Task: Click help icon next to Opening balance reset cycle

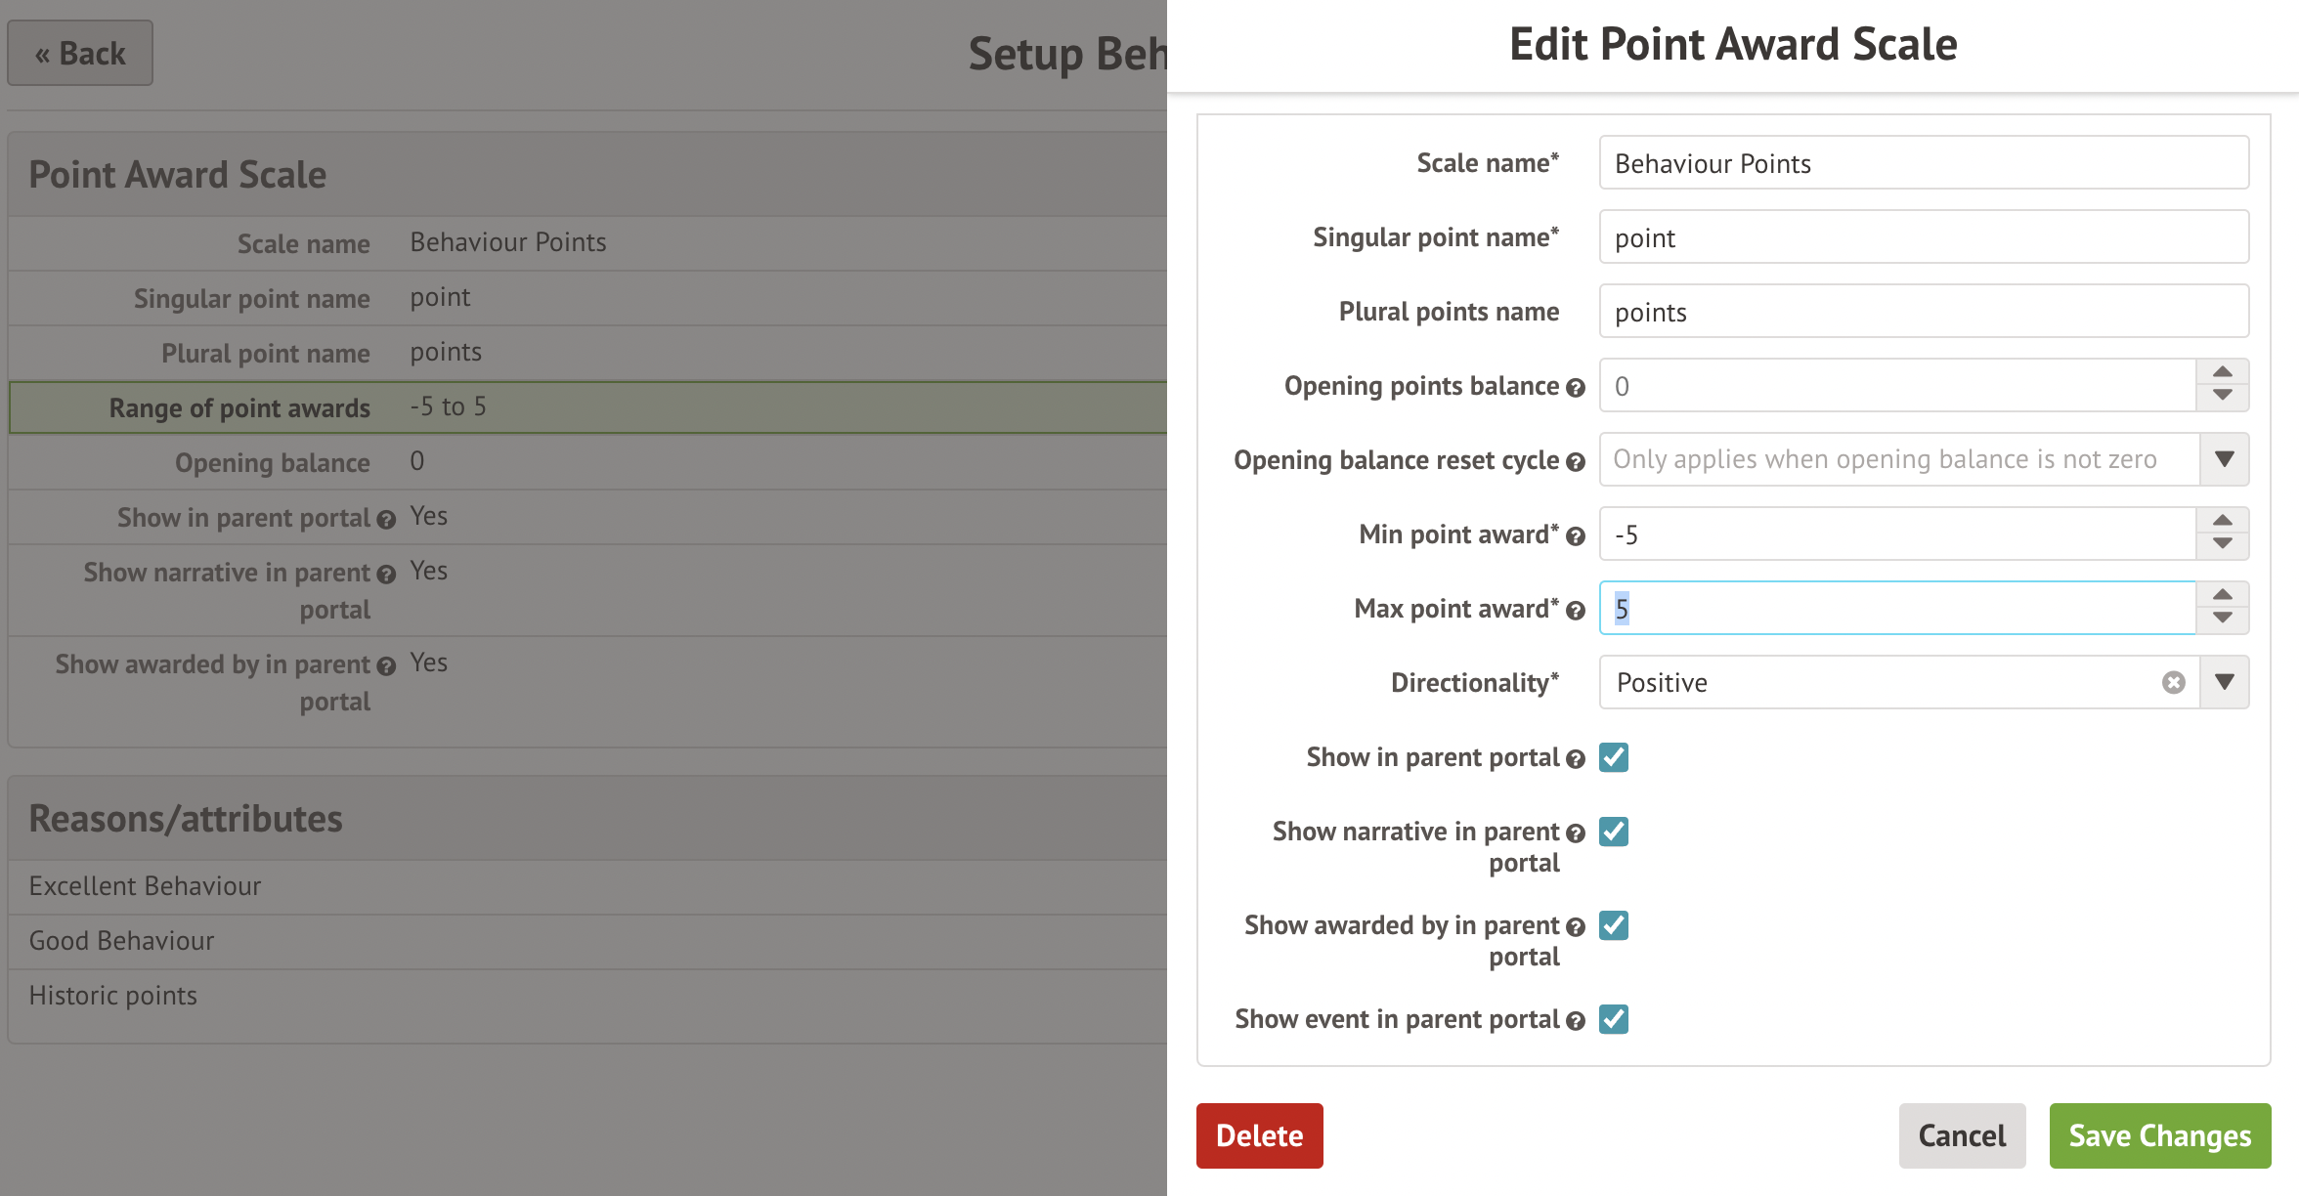Action: (1575, 462)
